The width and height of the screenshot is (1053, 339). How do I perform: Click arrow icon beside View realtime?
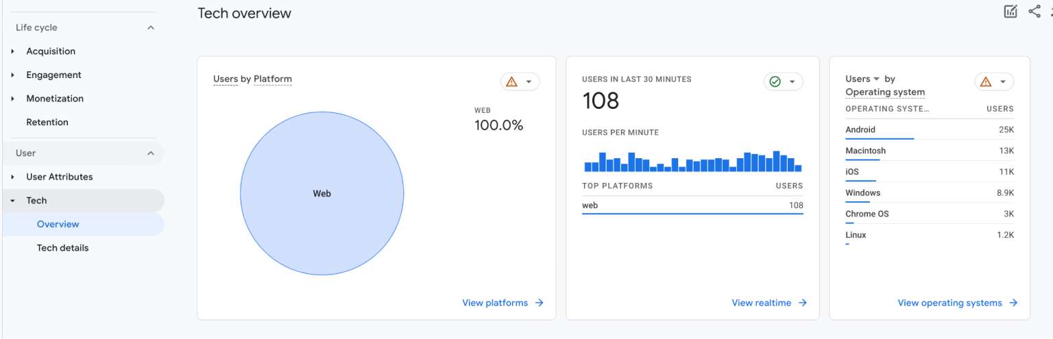coord(803,303)
